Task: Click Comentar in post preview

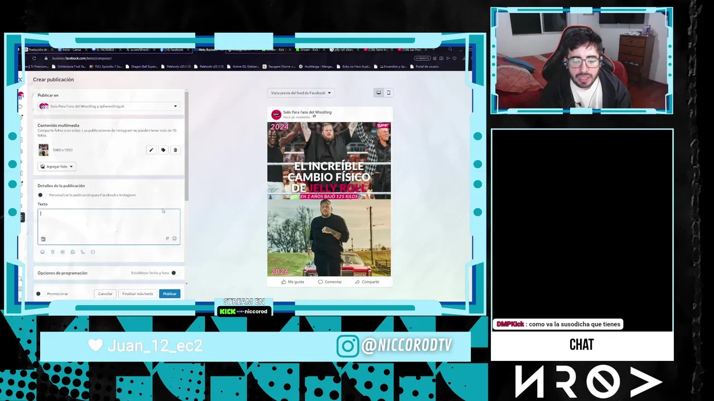Action: point(330,282)
